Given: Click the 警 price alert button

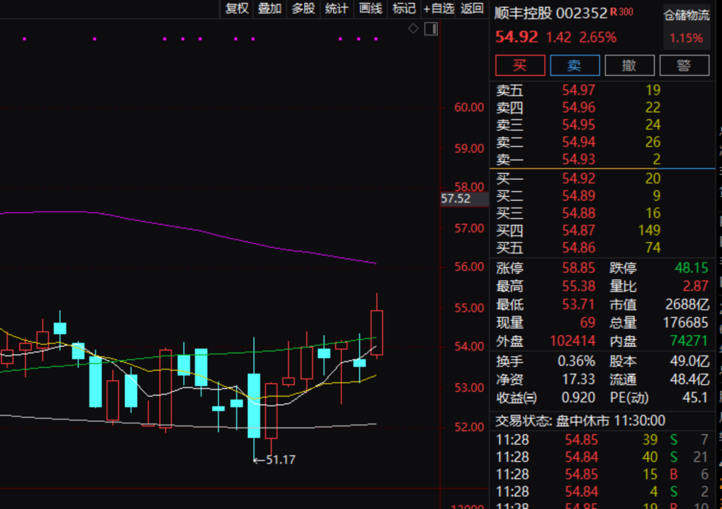Looking at the screenshot, I should [683, 65].
